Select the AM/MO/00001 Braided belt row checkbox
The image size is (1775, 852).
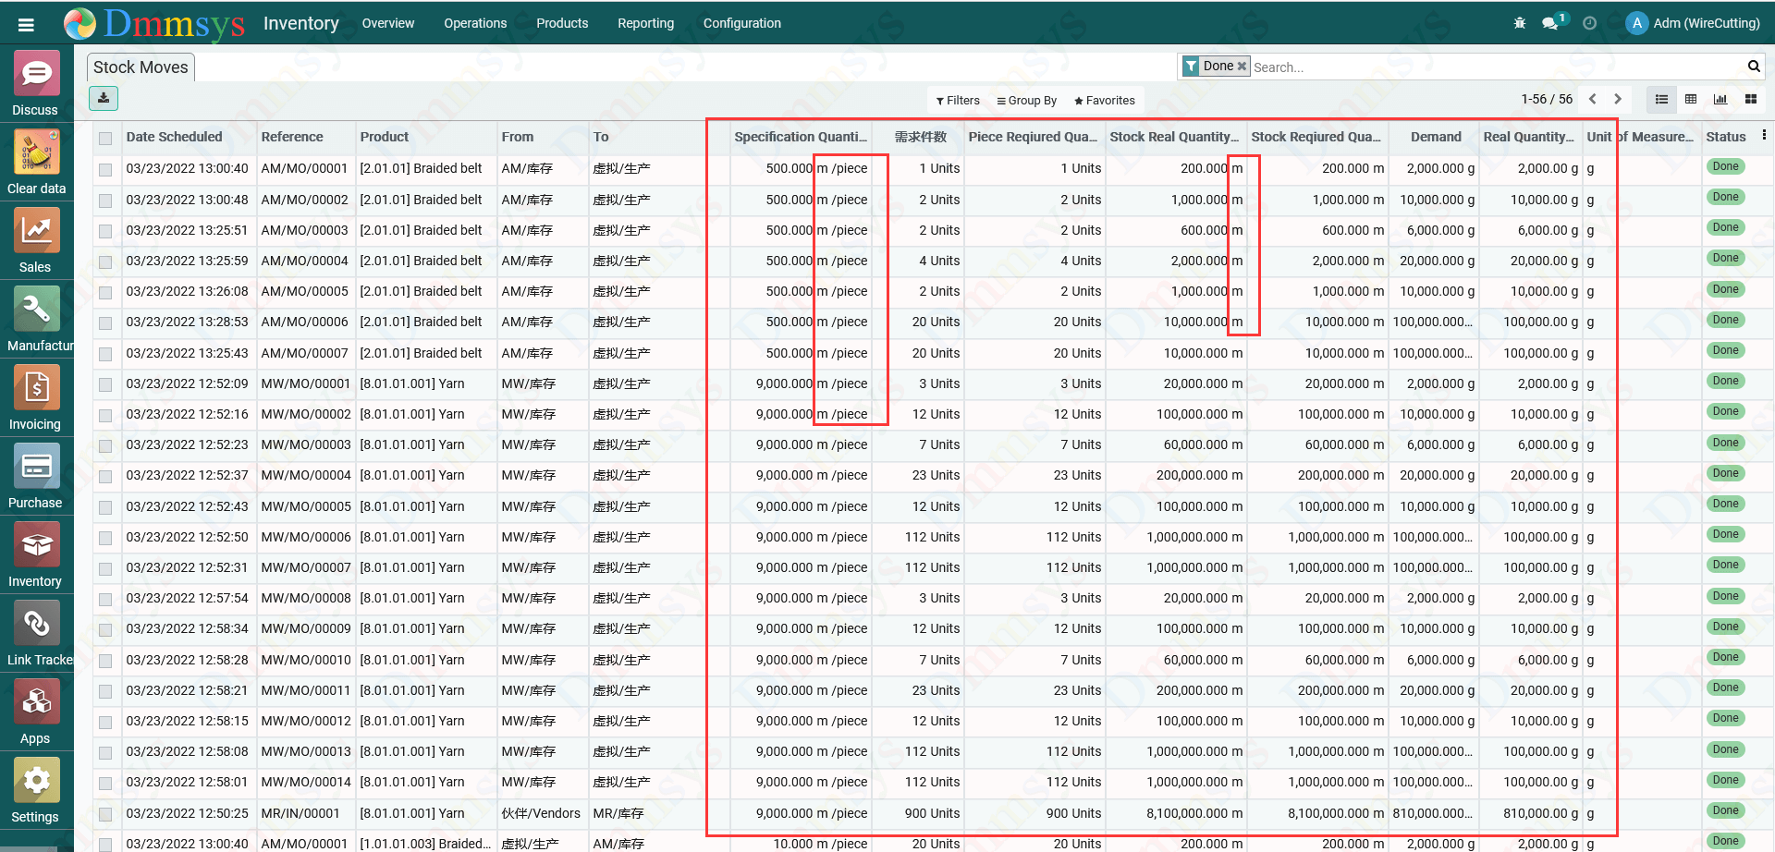click(x=105, y=170)
